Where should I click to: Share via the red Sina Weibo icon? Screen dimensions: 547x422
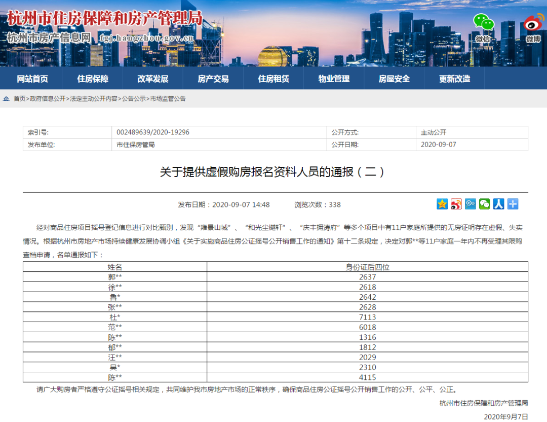coord(456,204)
